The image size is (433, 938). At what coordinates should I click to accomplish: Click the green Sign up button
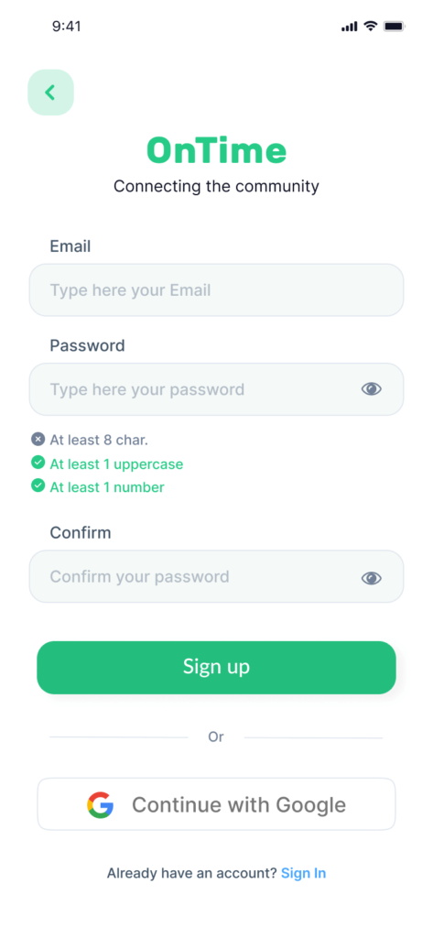(x=216, y=668)
